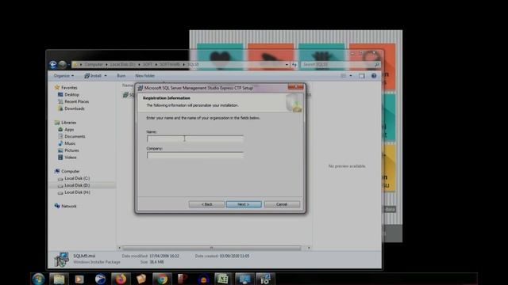Open Windows Media Player from the taskbar
The width and height of the screenshot is (508, 285).
79,279
